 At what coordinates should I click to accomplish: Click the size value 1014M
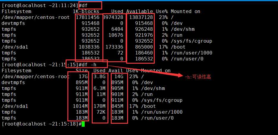(x=80, y=106)
